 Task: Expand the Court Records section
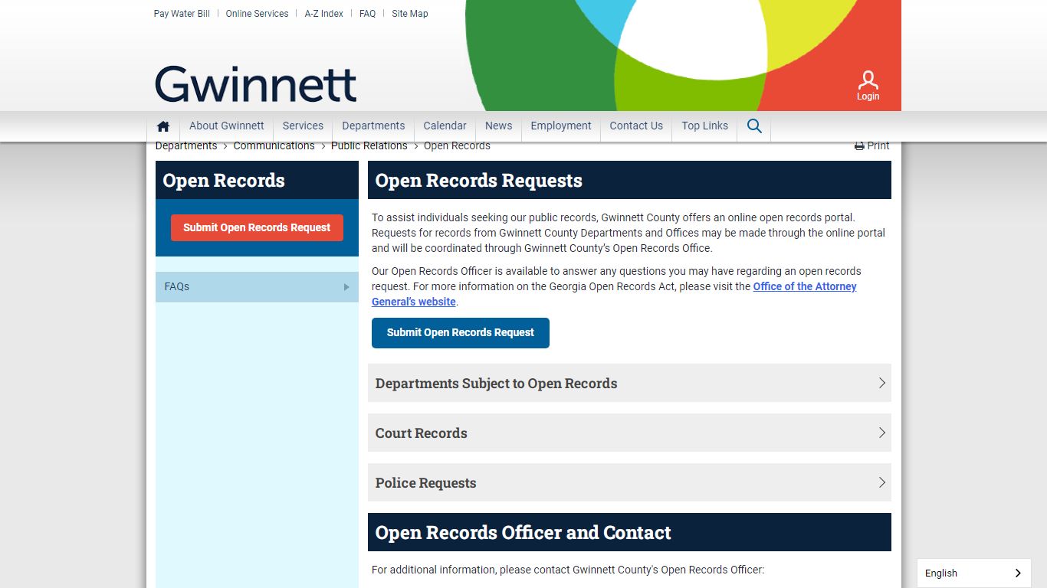629,433
